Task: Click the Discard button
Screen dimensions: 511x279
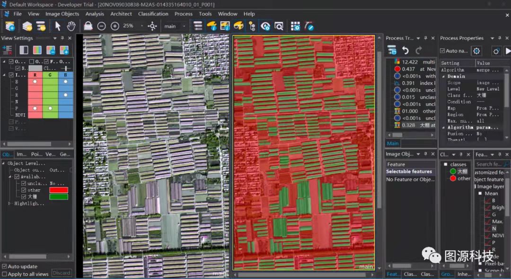Action: click(x=61, y=273)
